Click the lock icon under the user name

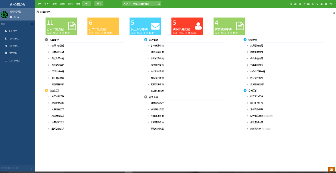(18, 17)
